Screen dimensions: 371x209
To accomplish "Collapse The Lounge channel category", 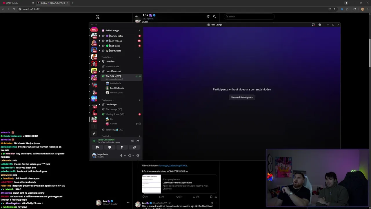I will pos(108,100).
